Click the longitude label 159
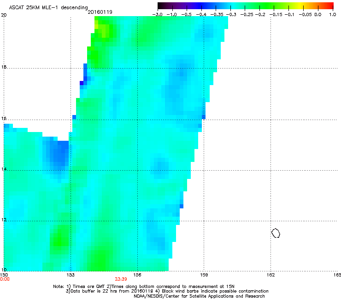 [204, 275]
